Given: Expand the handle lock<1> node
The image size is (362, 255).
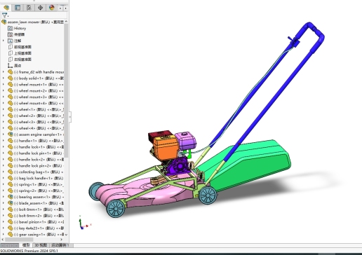Looking at the screenshot, I should 4,147.
